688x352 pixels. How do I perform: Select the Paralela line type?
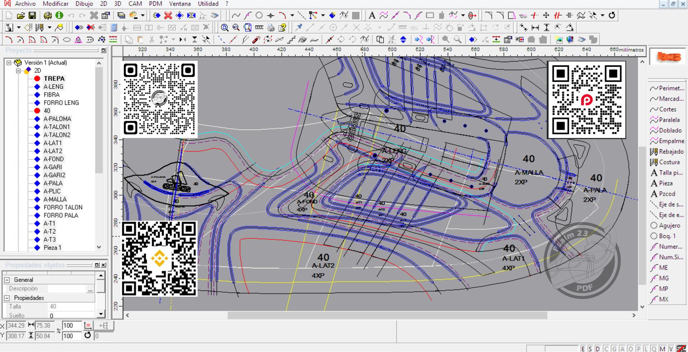(x=665, y=120)
